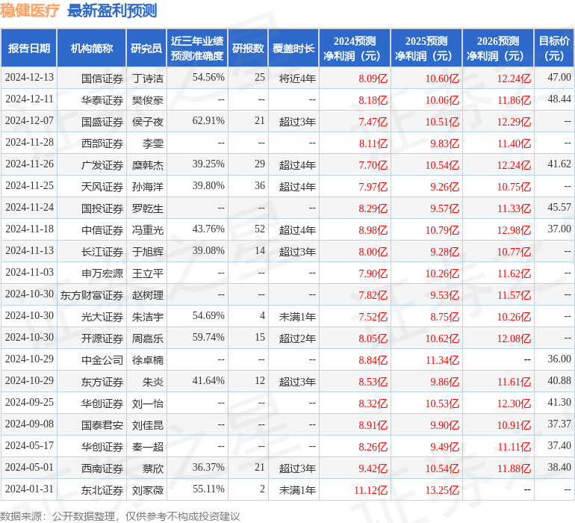This screenshot has height=523, width=575.
Task: Sort by 近三年业绩预测准确度 header
Action: click(x=197, y=49)
